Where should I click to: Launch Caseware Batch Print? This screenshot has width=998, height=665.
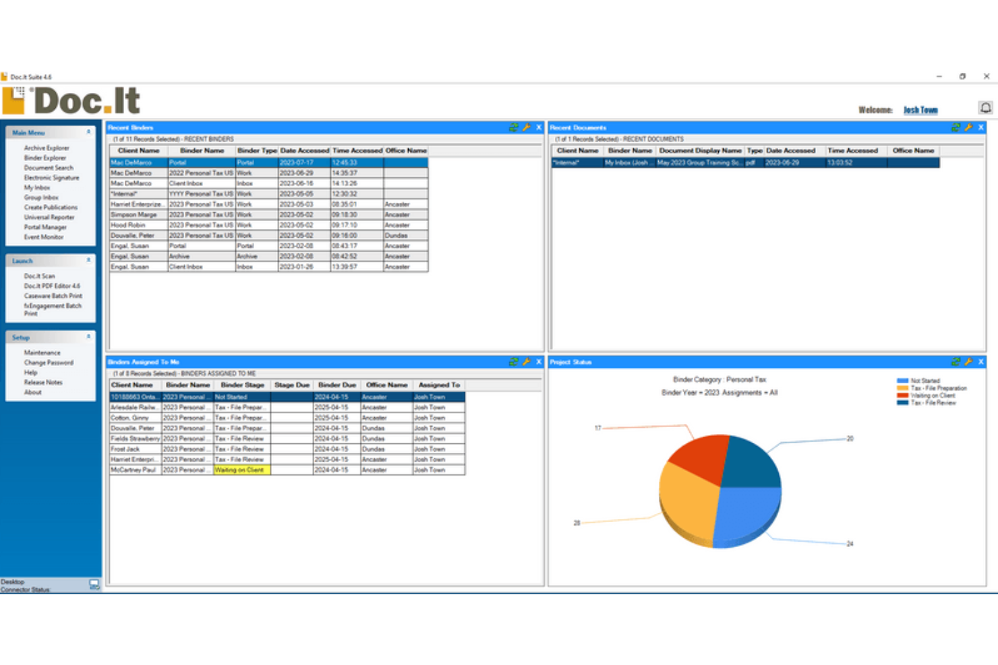click(x=53, y=296)
